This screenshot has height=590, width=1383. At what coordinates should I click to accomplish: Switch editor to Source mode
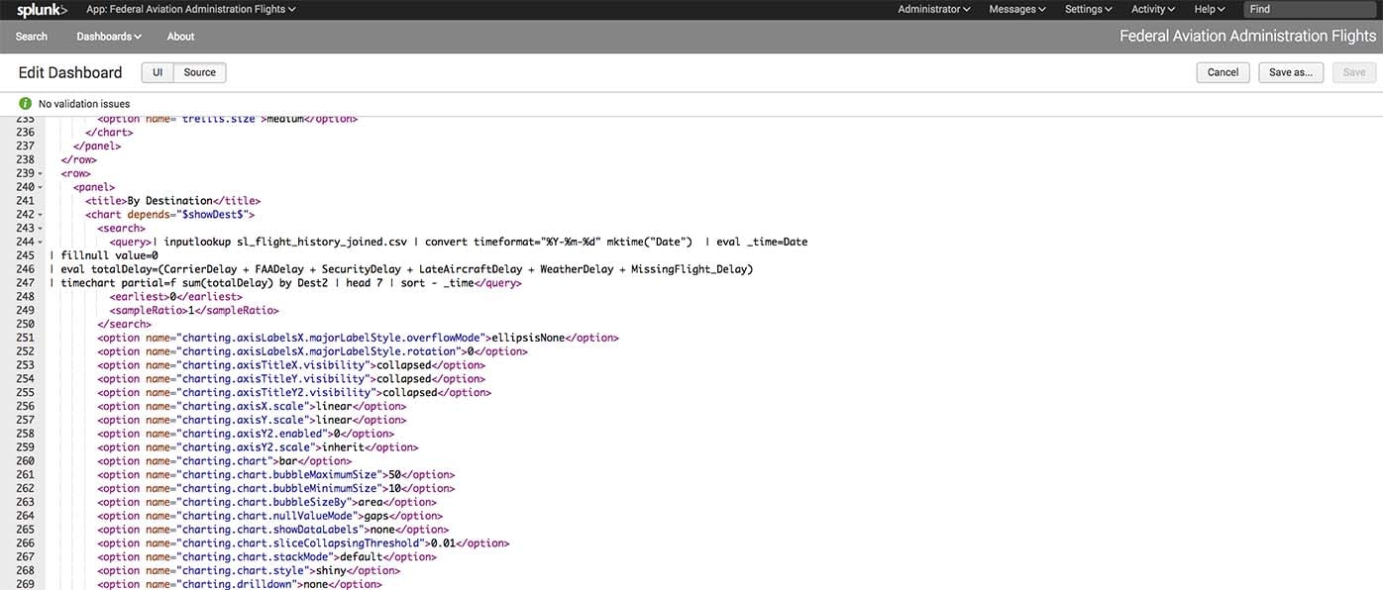click(x=200, y=72)
